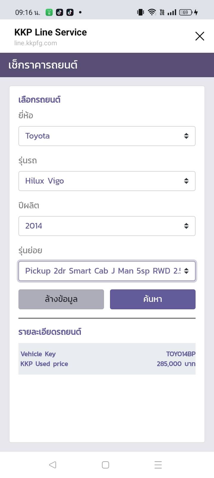The image size is (214, 478).
Task: Open the brand dropdown showing Toyota
Action: [107, 136]
